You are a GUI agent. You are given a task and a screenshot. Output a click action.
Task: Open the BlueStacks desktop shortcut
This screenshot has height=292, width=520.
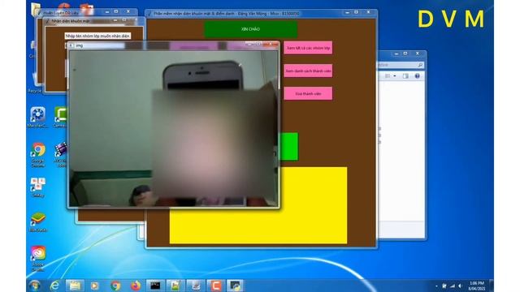(x=38, y=222)
